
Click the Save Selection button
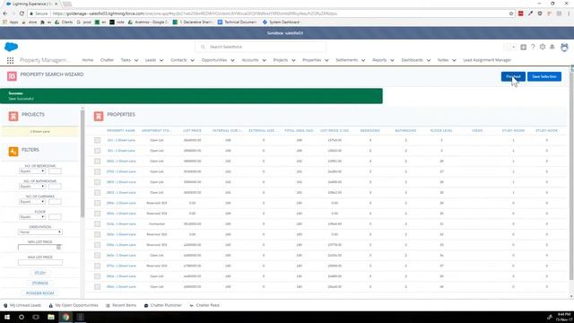[544, 76]
